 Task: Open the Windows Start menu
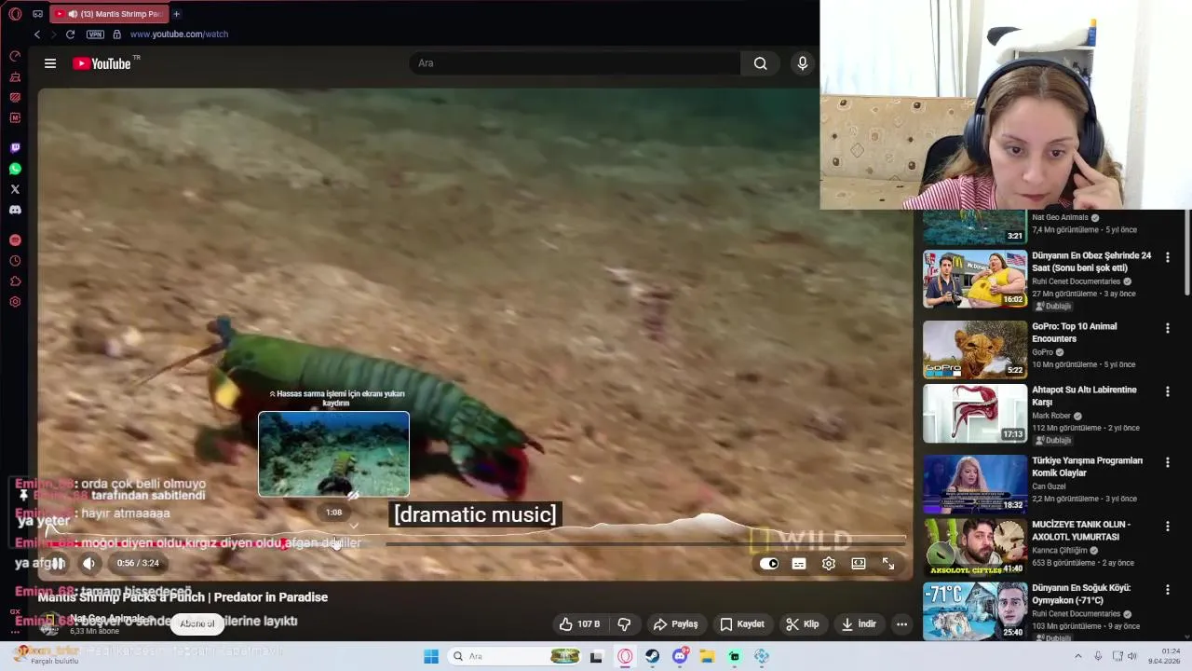431,656
